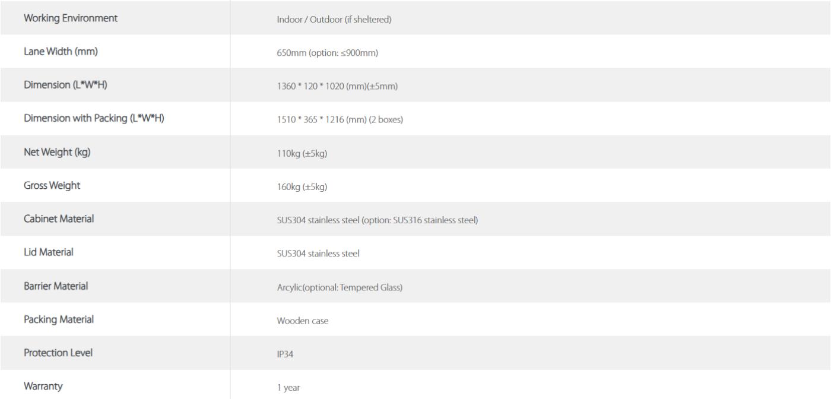Image resolution: width=831 pixels, height=399 pixels.
Task: Click the Net Weight (kg) label
Action: tap(57, 152)
